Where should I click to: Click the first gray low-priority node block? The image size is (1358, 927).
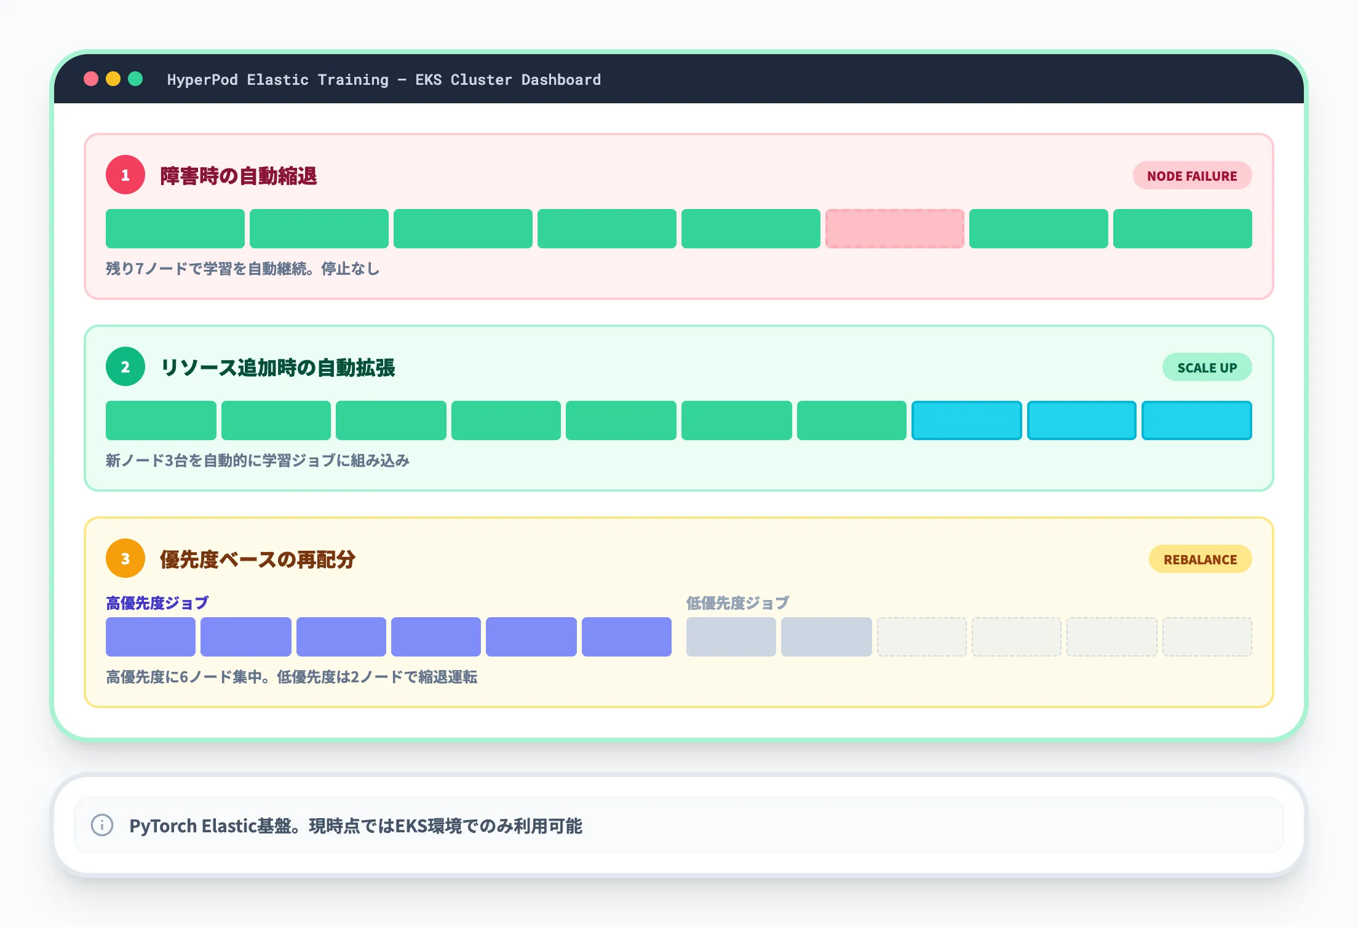(731, 637)
